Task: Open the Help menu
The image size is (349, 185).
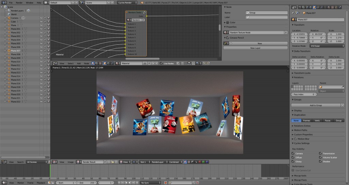Action: [39, 3]
